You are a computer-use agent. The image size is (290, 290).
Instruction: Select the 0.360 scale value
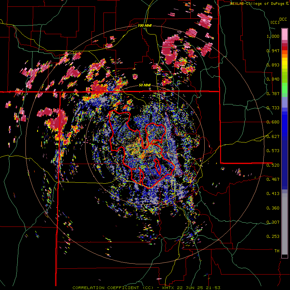pyautogui.click(x=273, y=208)
